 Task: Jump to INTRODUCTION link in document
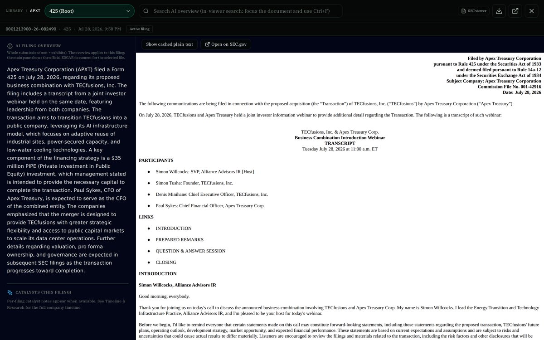[x=174, y=228]
